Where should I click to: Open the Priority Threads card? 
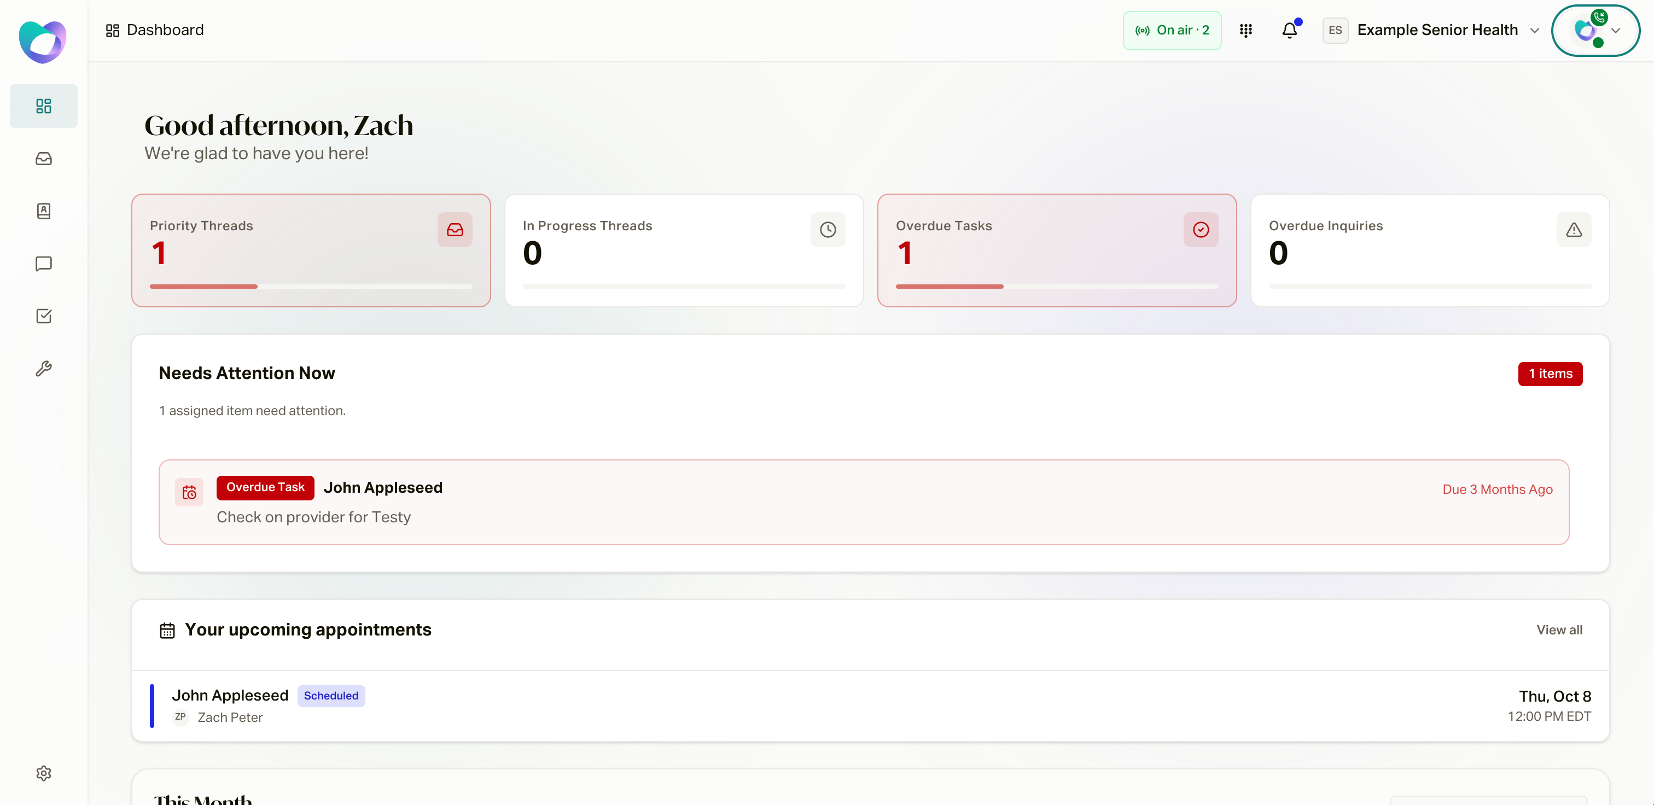pos(311,250)
